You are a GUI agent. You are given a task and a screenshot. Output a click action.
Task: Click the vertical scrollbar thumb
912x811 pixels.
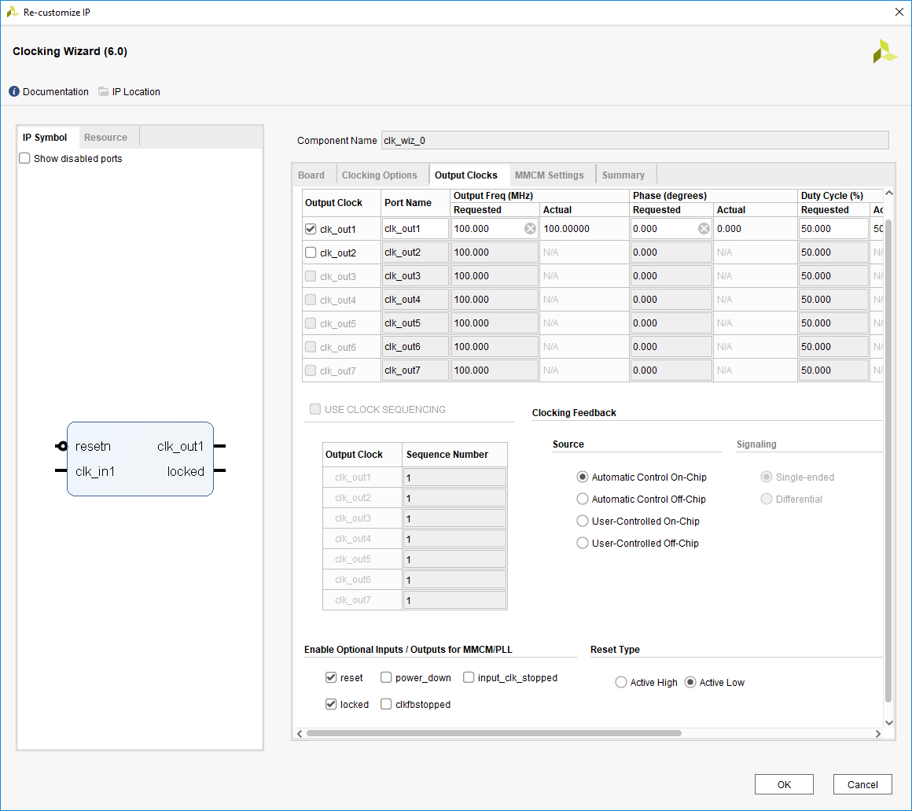click(888, 459)
